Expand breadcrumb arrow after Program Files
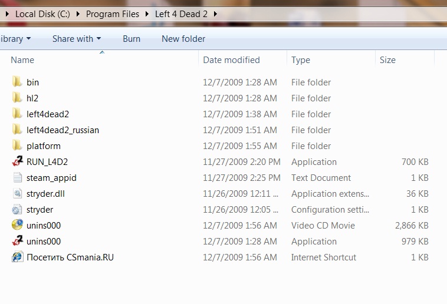 [x=147, y=14]
